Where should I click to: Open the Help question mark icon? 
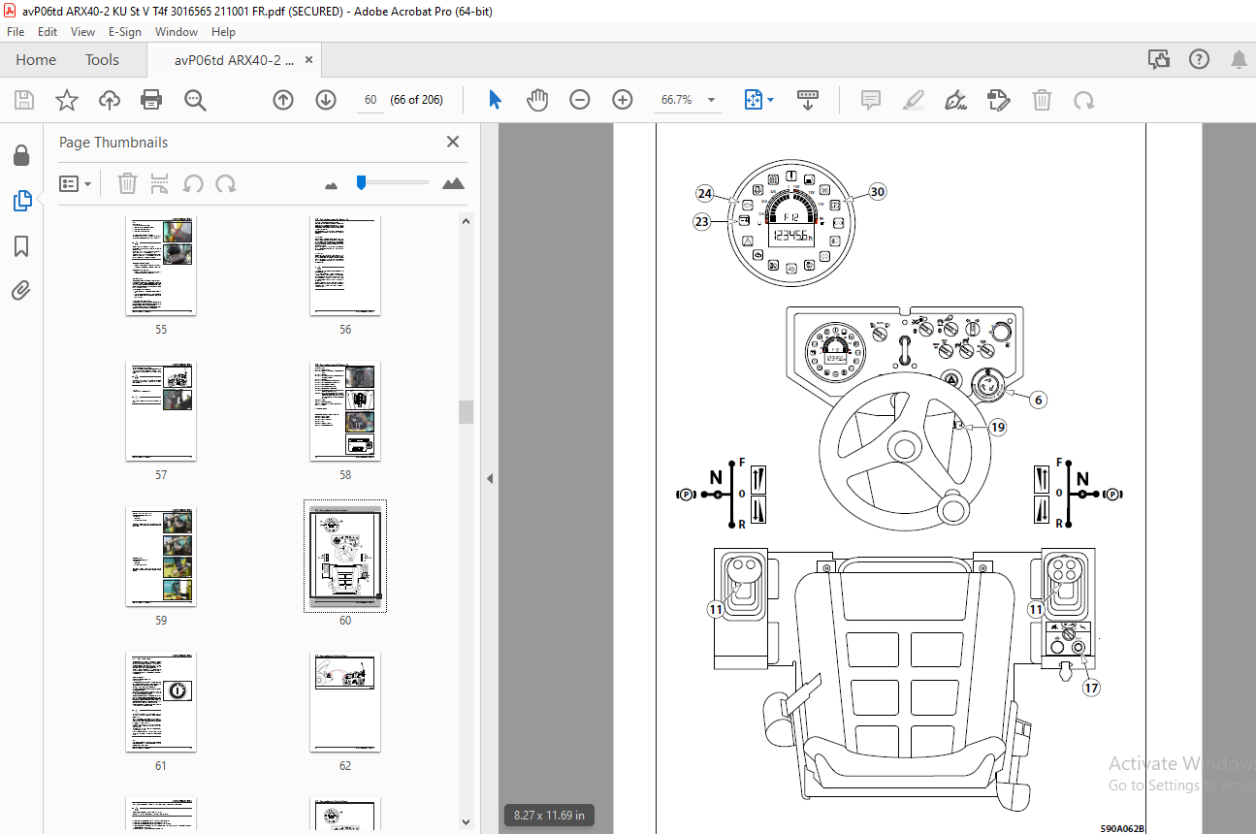(1200, 60)
